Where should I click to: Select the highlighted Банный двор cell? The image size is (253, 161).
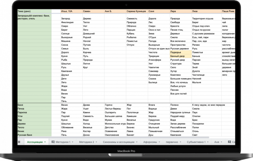coord(181,56)
